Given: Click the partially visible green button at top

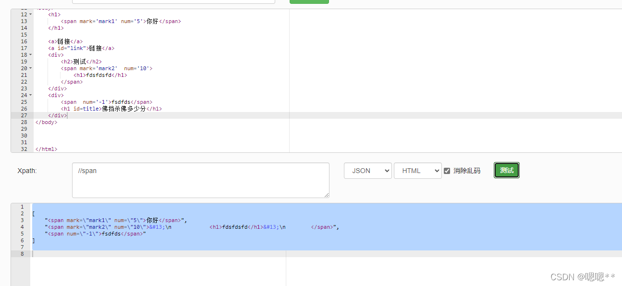Looking at the screenshot, I should (309, 2).
